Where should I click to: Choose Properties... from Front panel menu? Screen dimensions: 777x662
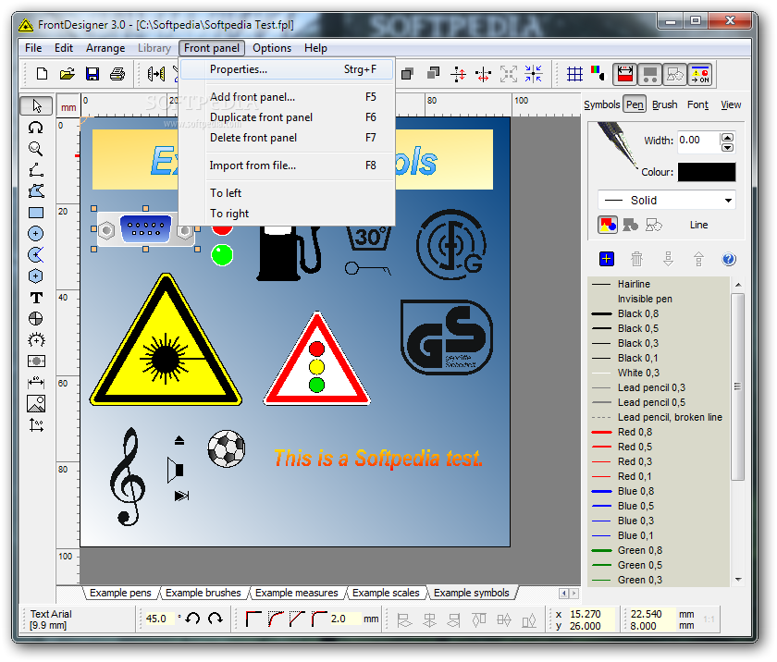click(287, 69)
